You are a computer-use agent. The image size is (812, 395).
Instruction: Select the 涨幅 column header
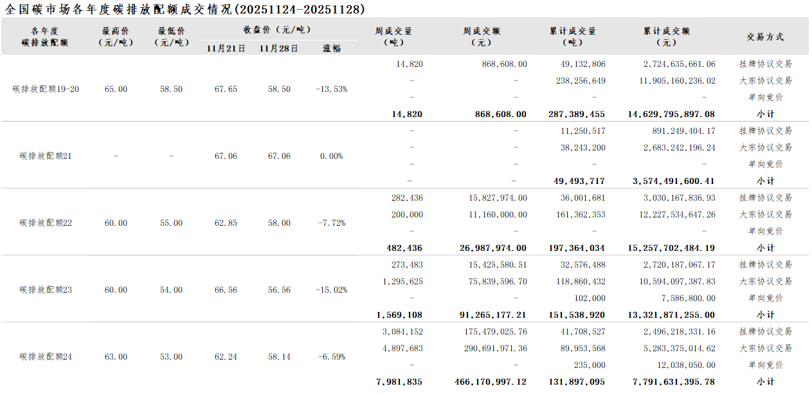pyautogui.click(x=332, y=48)
